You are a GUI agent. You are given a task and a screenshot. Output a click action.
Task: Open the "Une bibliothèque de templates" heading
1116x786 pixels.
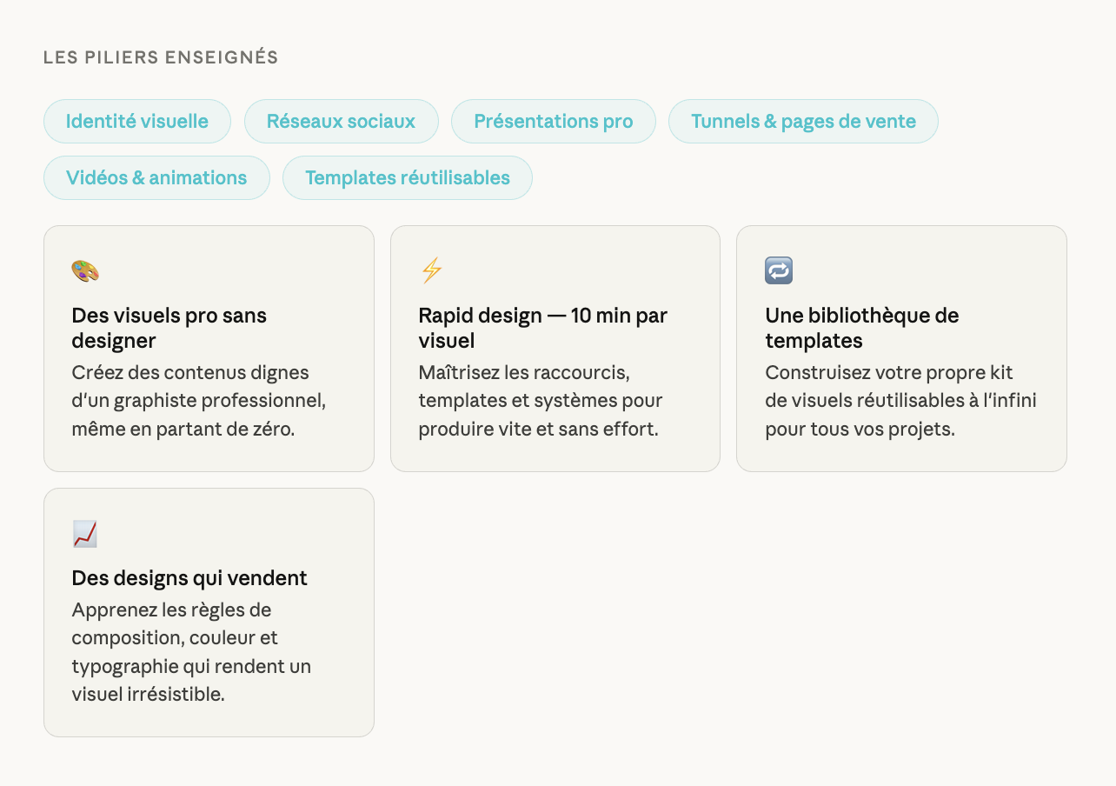click(x=861, y=328)
